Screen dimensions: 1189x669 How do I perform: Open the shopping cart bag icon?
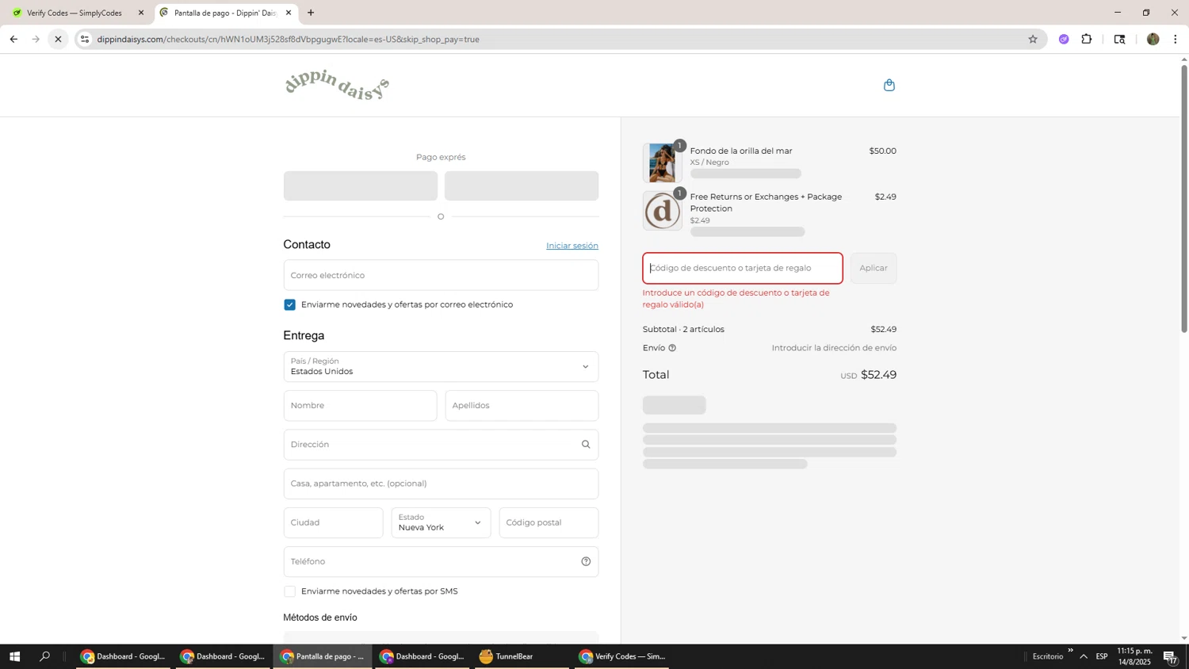889,85
